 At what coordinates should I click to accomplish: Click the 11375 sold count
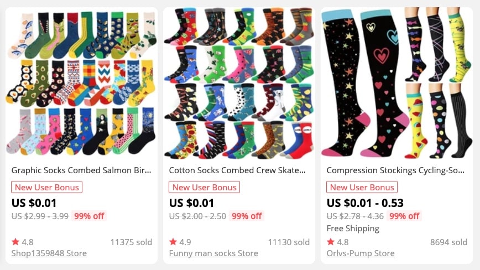(131, 242)
